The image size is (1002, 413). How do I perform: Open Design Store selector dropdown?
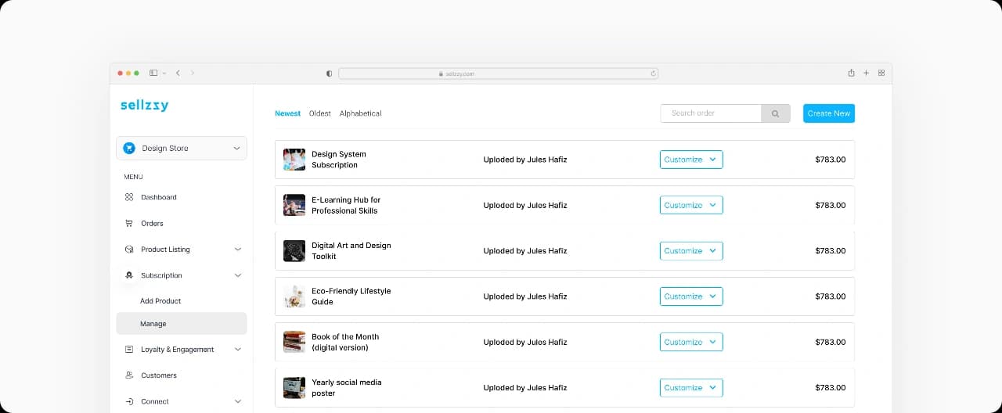182,148
